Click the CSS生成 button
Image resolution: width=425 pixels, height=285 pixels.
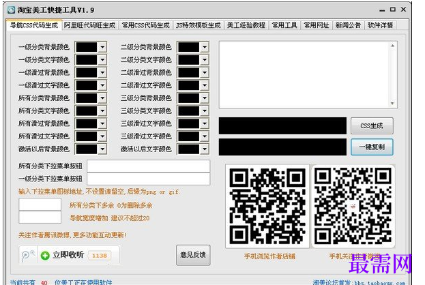coord(372,125)
